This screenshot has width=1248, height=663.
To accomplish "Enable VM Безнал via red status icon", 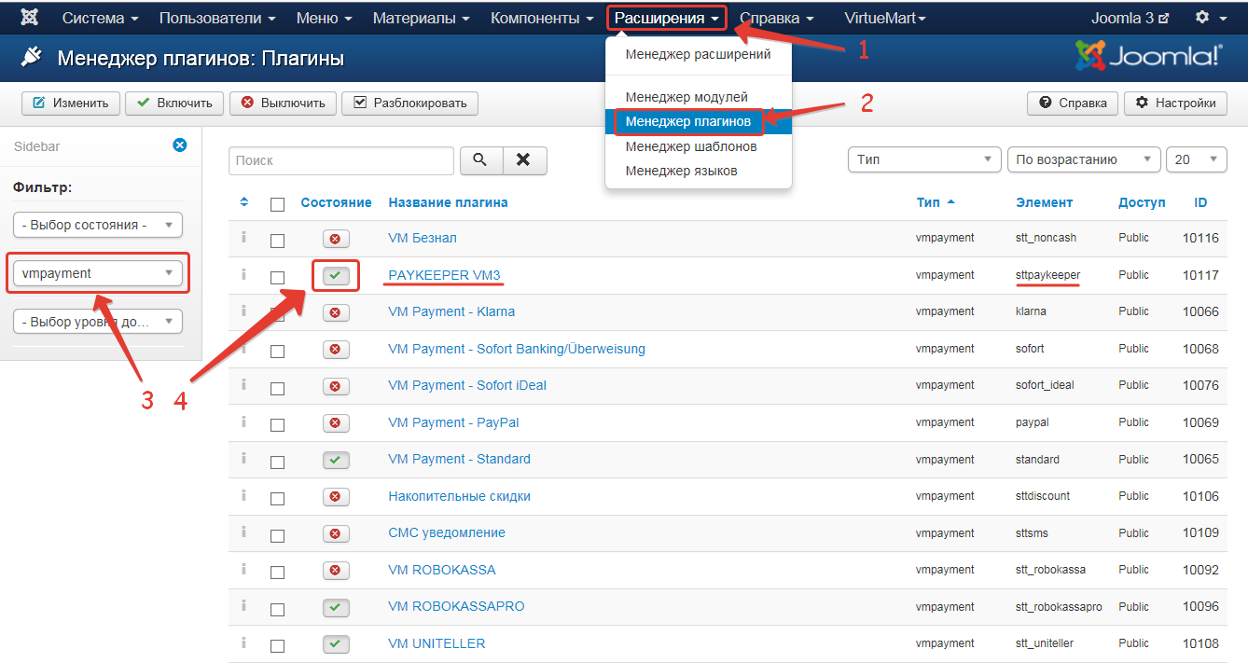I will (335, 239).
